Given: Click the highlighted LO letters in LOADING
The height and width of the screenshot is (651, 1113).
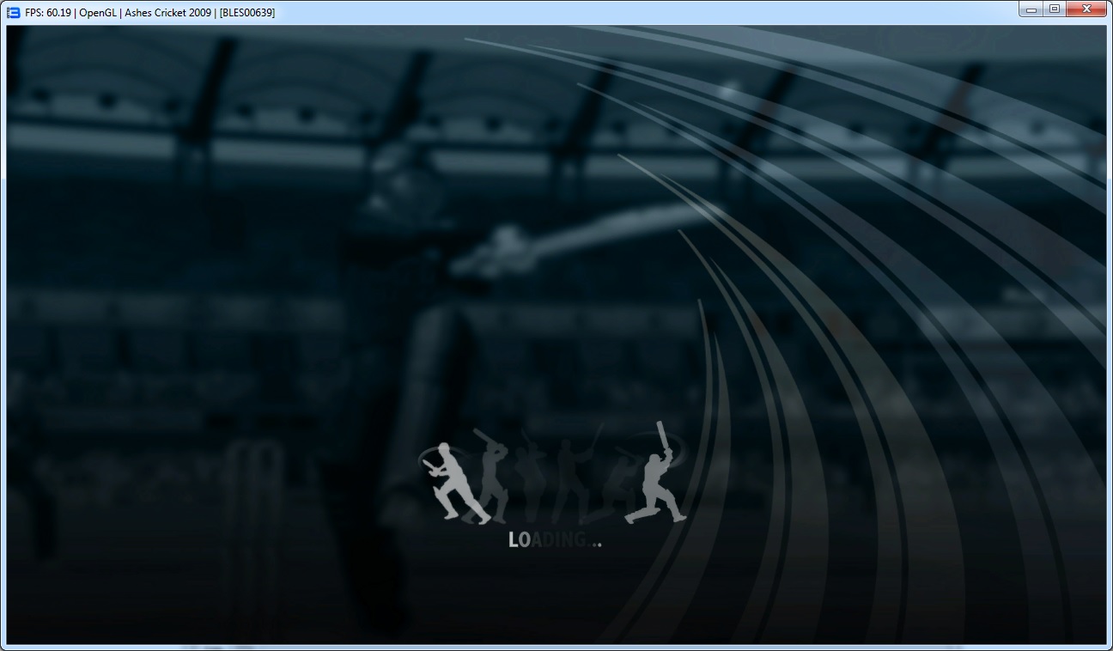Looking at the screenshot, I should pyautogui.click(x=520, y=540).
